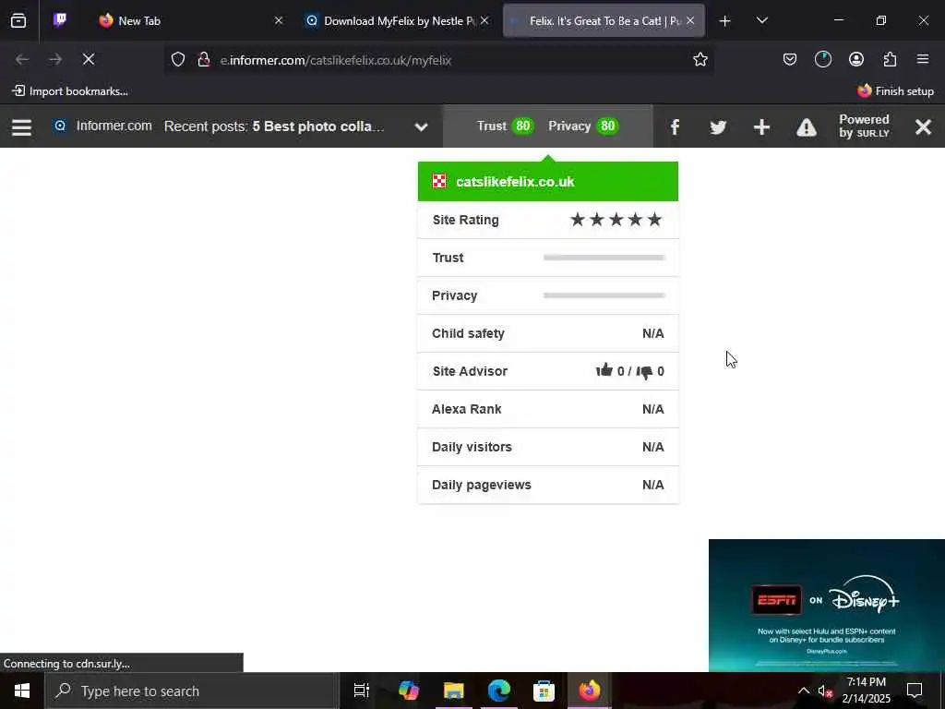Screen dimensions: 945x709
Task: Open the Firefox application menu
Action: pos(923,59)
